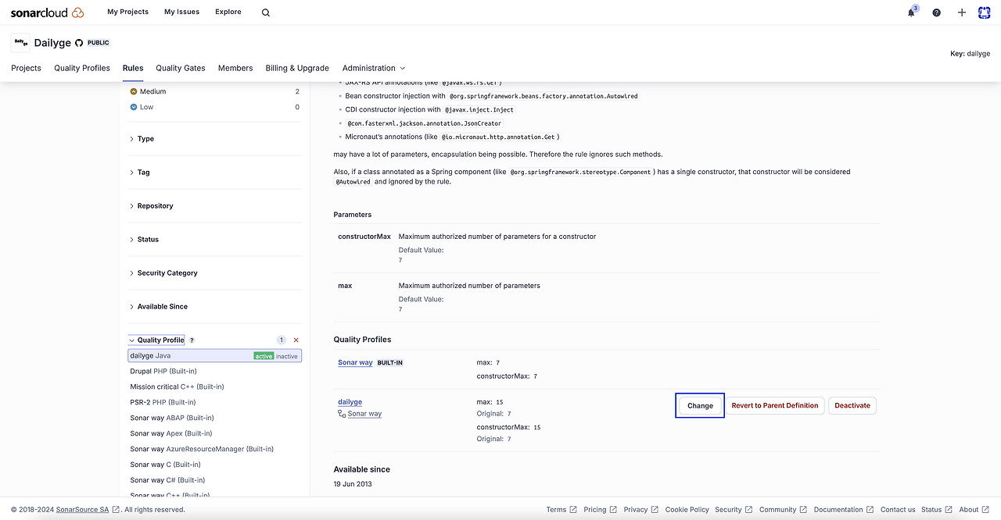Viewport: 1001px width, 520px height.
Task: Expand the Type filter section
Action: pos(145,139)
